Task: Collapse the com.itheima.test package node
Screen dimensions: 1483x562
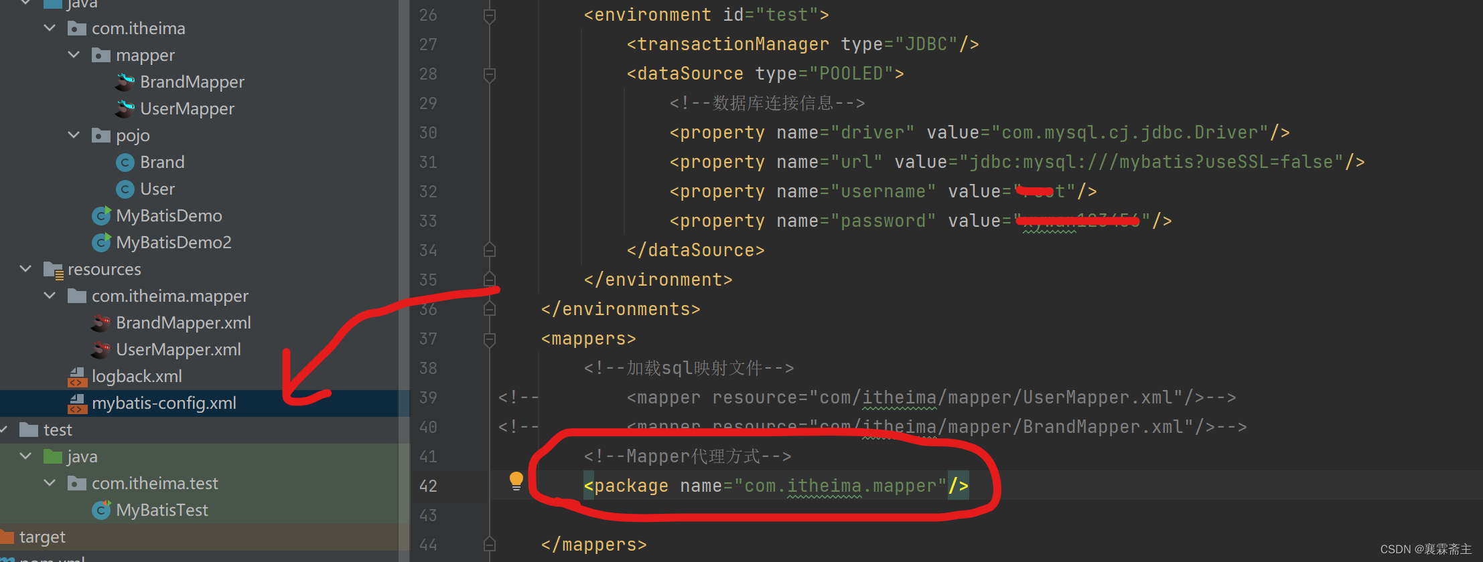Action: [x=50, y=483]
